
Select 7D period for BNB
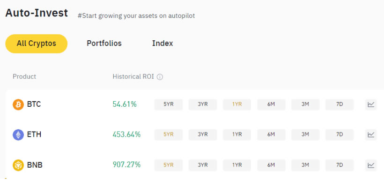coord(340,165)
